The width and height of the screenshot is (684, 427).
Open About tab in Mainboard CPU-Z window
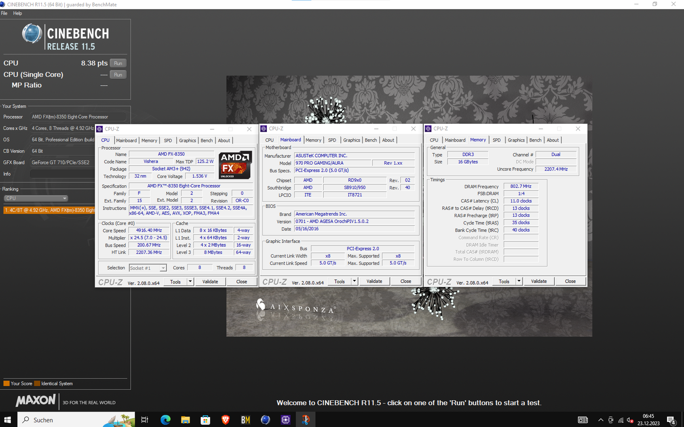point(388,140)
